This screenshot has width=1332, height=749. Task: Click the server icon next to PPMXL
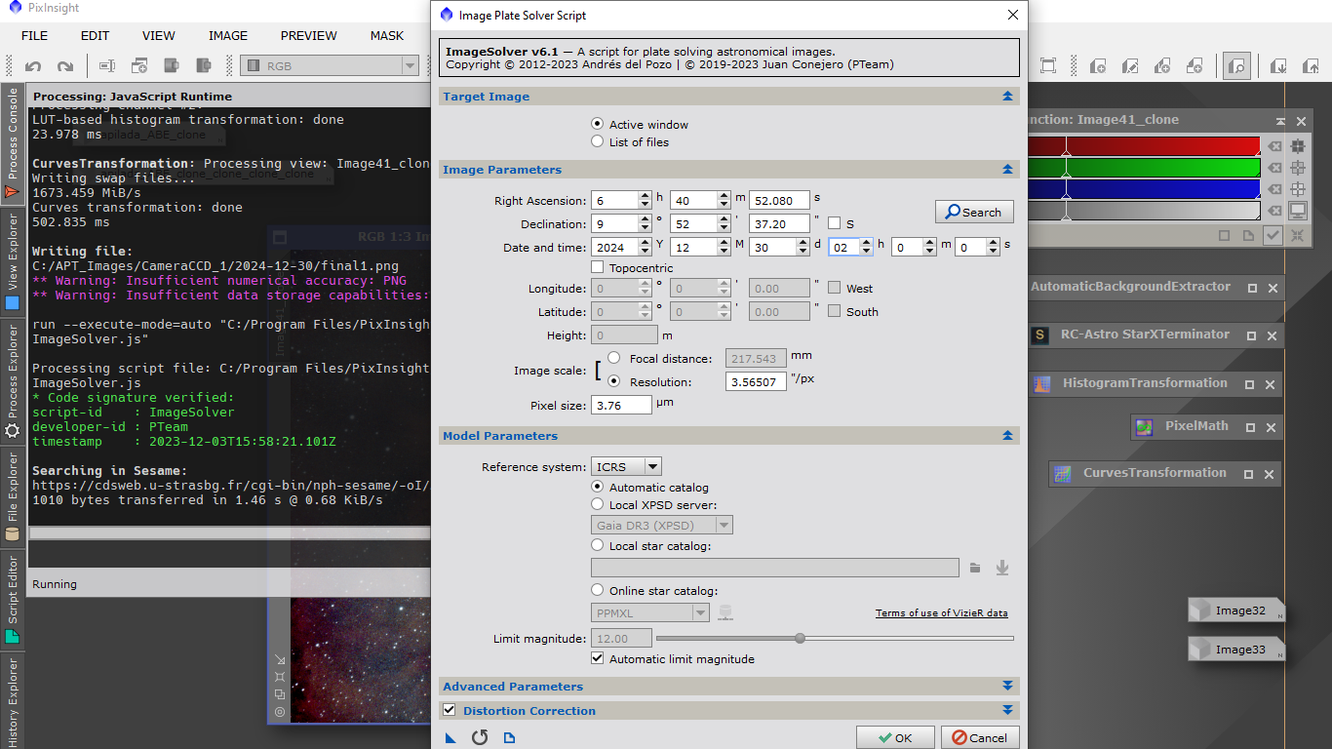point(725,612)
